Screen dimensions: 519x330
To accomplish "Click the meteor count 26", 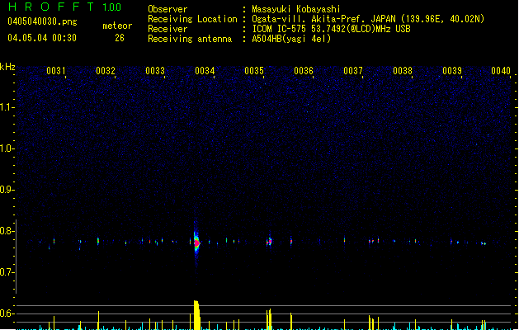I will pyautogui.click(x=120, y=38).
